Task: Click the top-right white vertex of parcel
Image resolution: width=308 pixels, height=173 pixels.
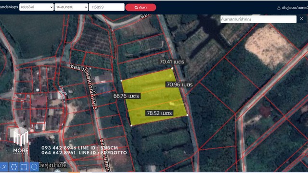Action: coord(172,68)
